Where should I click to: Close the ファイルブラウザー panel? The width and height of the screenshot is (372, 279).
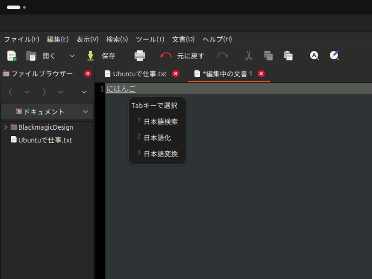(88, 73)
